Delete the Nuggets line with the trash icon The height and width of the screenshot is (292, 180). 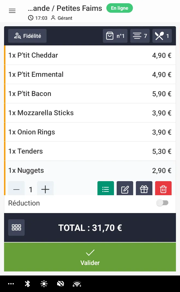[163, 189]
